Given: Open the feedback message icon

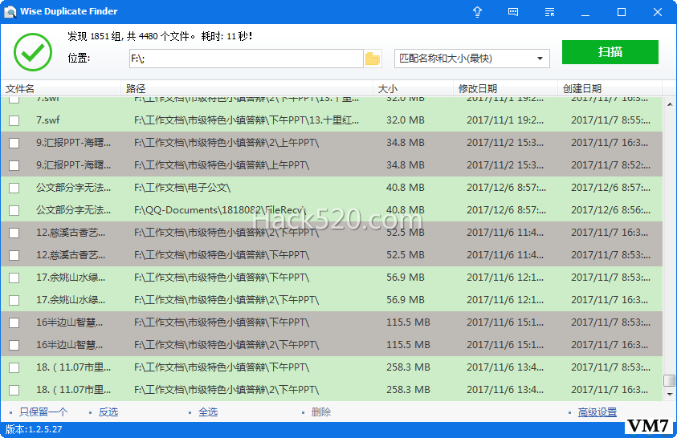Looking at the screenshot, I should click(513, 12).
